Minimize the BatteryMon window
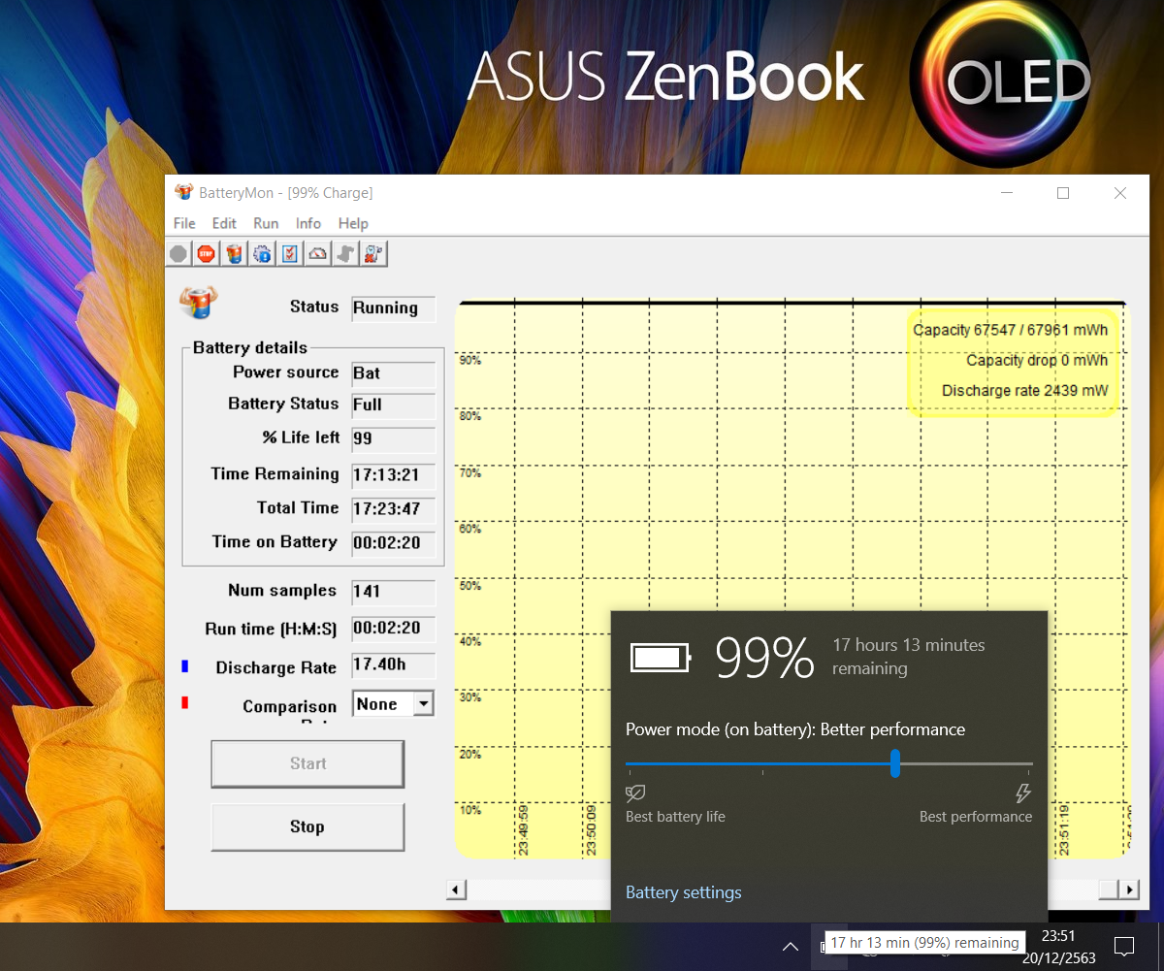The width and height of the screenshot is (1164, 971). (x=1007, y=193)
